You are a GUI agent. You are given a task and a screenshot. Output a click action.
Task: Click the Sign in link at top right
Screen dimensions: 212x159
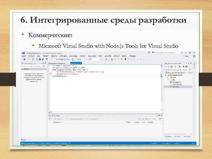tap(187, 56)
